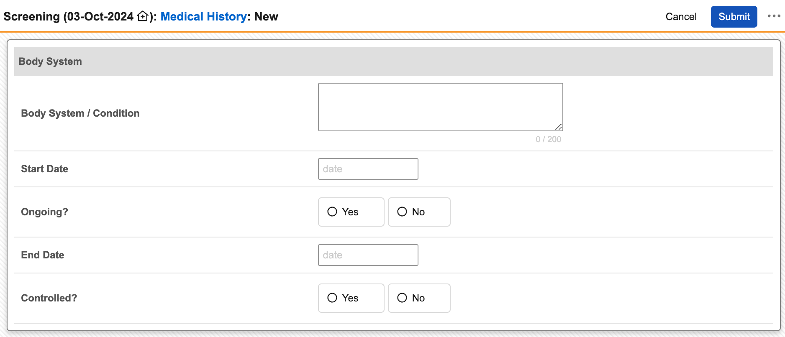Screen dimensions: 785x337
Task: Select Yes for Controlled
Action: point(333,298)
